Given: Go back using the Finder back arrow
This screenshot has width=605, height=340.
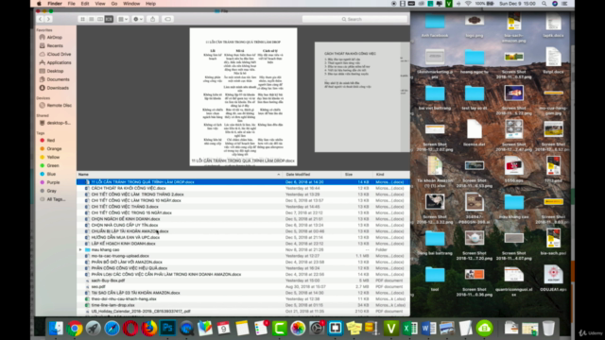Looking at the screenshot, I should point(40,19).
